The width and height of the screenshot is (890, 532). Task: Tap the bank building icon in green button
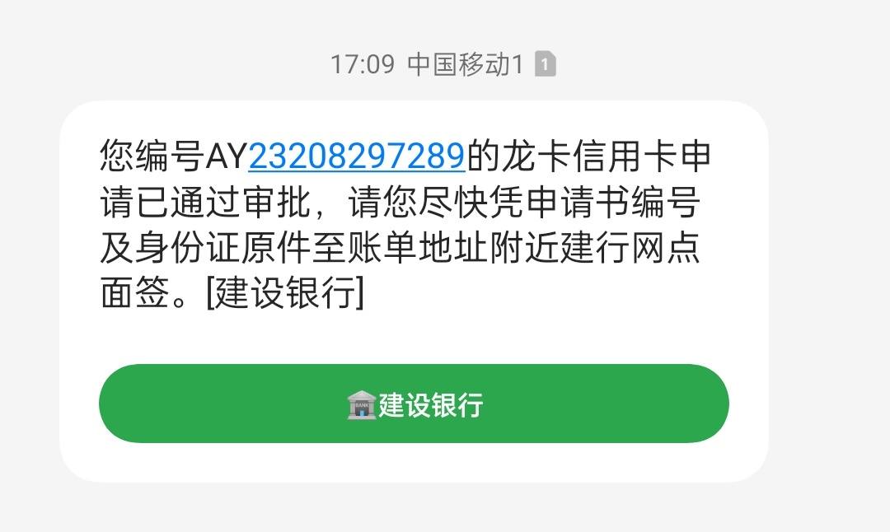coord(362,405)
